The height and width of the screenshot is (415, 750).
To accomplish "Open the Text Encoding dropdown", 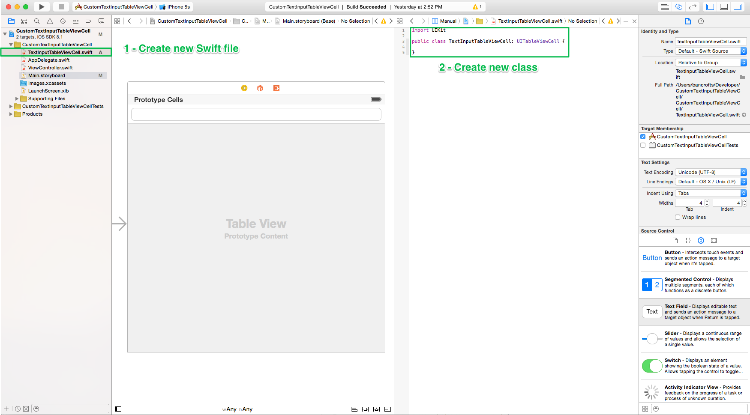I will tap(711, 172).
